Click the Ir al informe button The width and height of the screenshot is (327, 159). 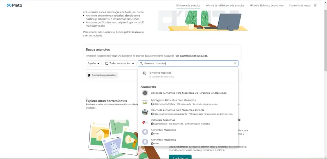click(180, 157)
